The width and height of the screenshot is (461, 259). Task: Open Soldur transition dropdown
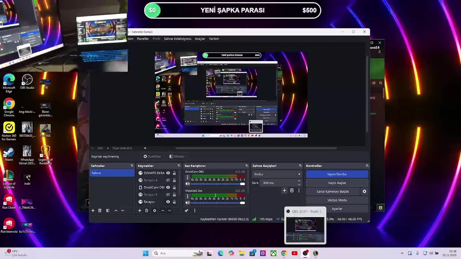[277, 174]
